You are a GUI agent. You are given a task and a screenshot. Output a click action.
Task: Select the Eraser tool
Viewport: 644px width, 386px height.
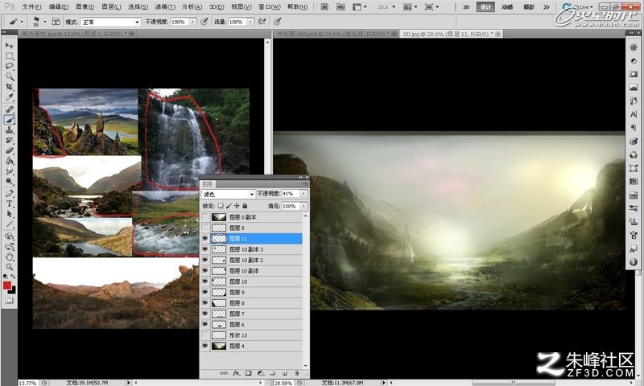coord(10,150)
